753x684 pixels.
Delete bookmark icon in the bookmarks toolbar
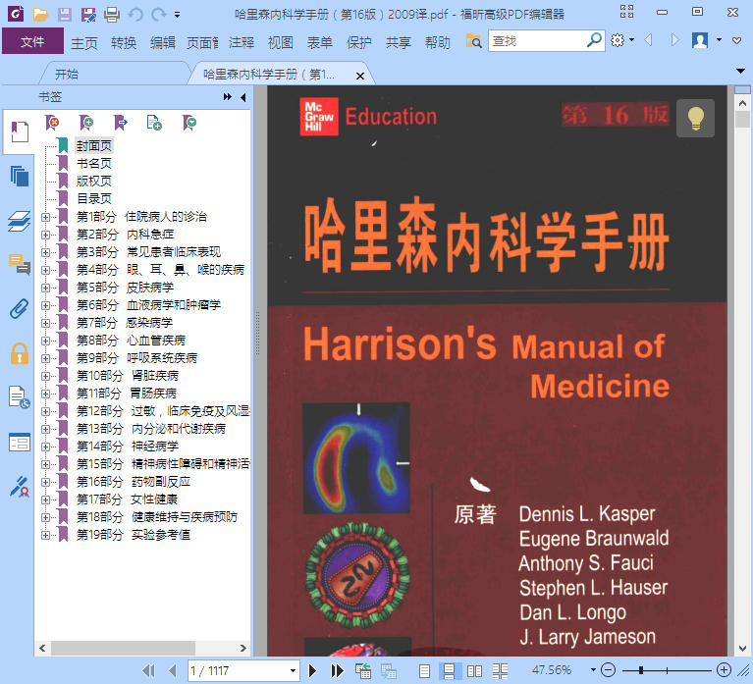pos(52,123)
